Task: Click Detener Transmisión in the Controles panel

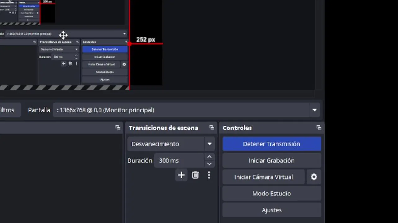Action: click(272, 144)
